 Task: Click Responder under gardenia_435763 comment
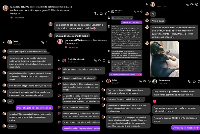(x=73, y=47)
